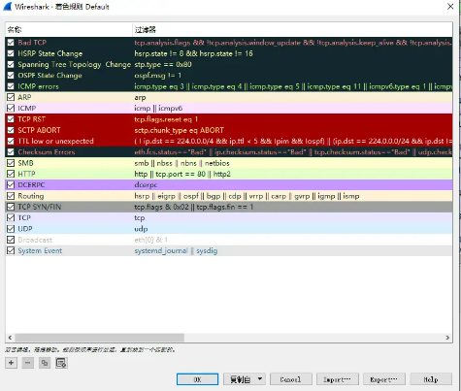Select the Checksum Errors filter expression
This screenshot has width=461, height=391.
click(x=293, y=152)
